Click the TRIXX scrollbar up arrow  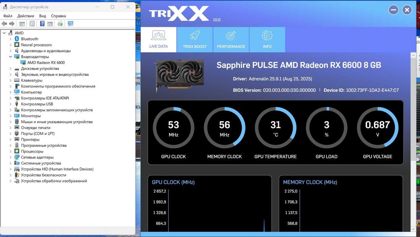point(413,55)
